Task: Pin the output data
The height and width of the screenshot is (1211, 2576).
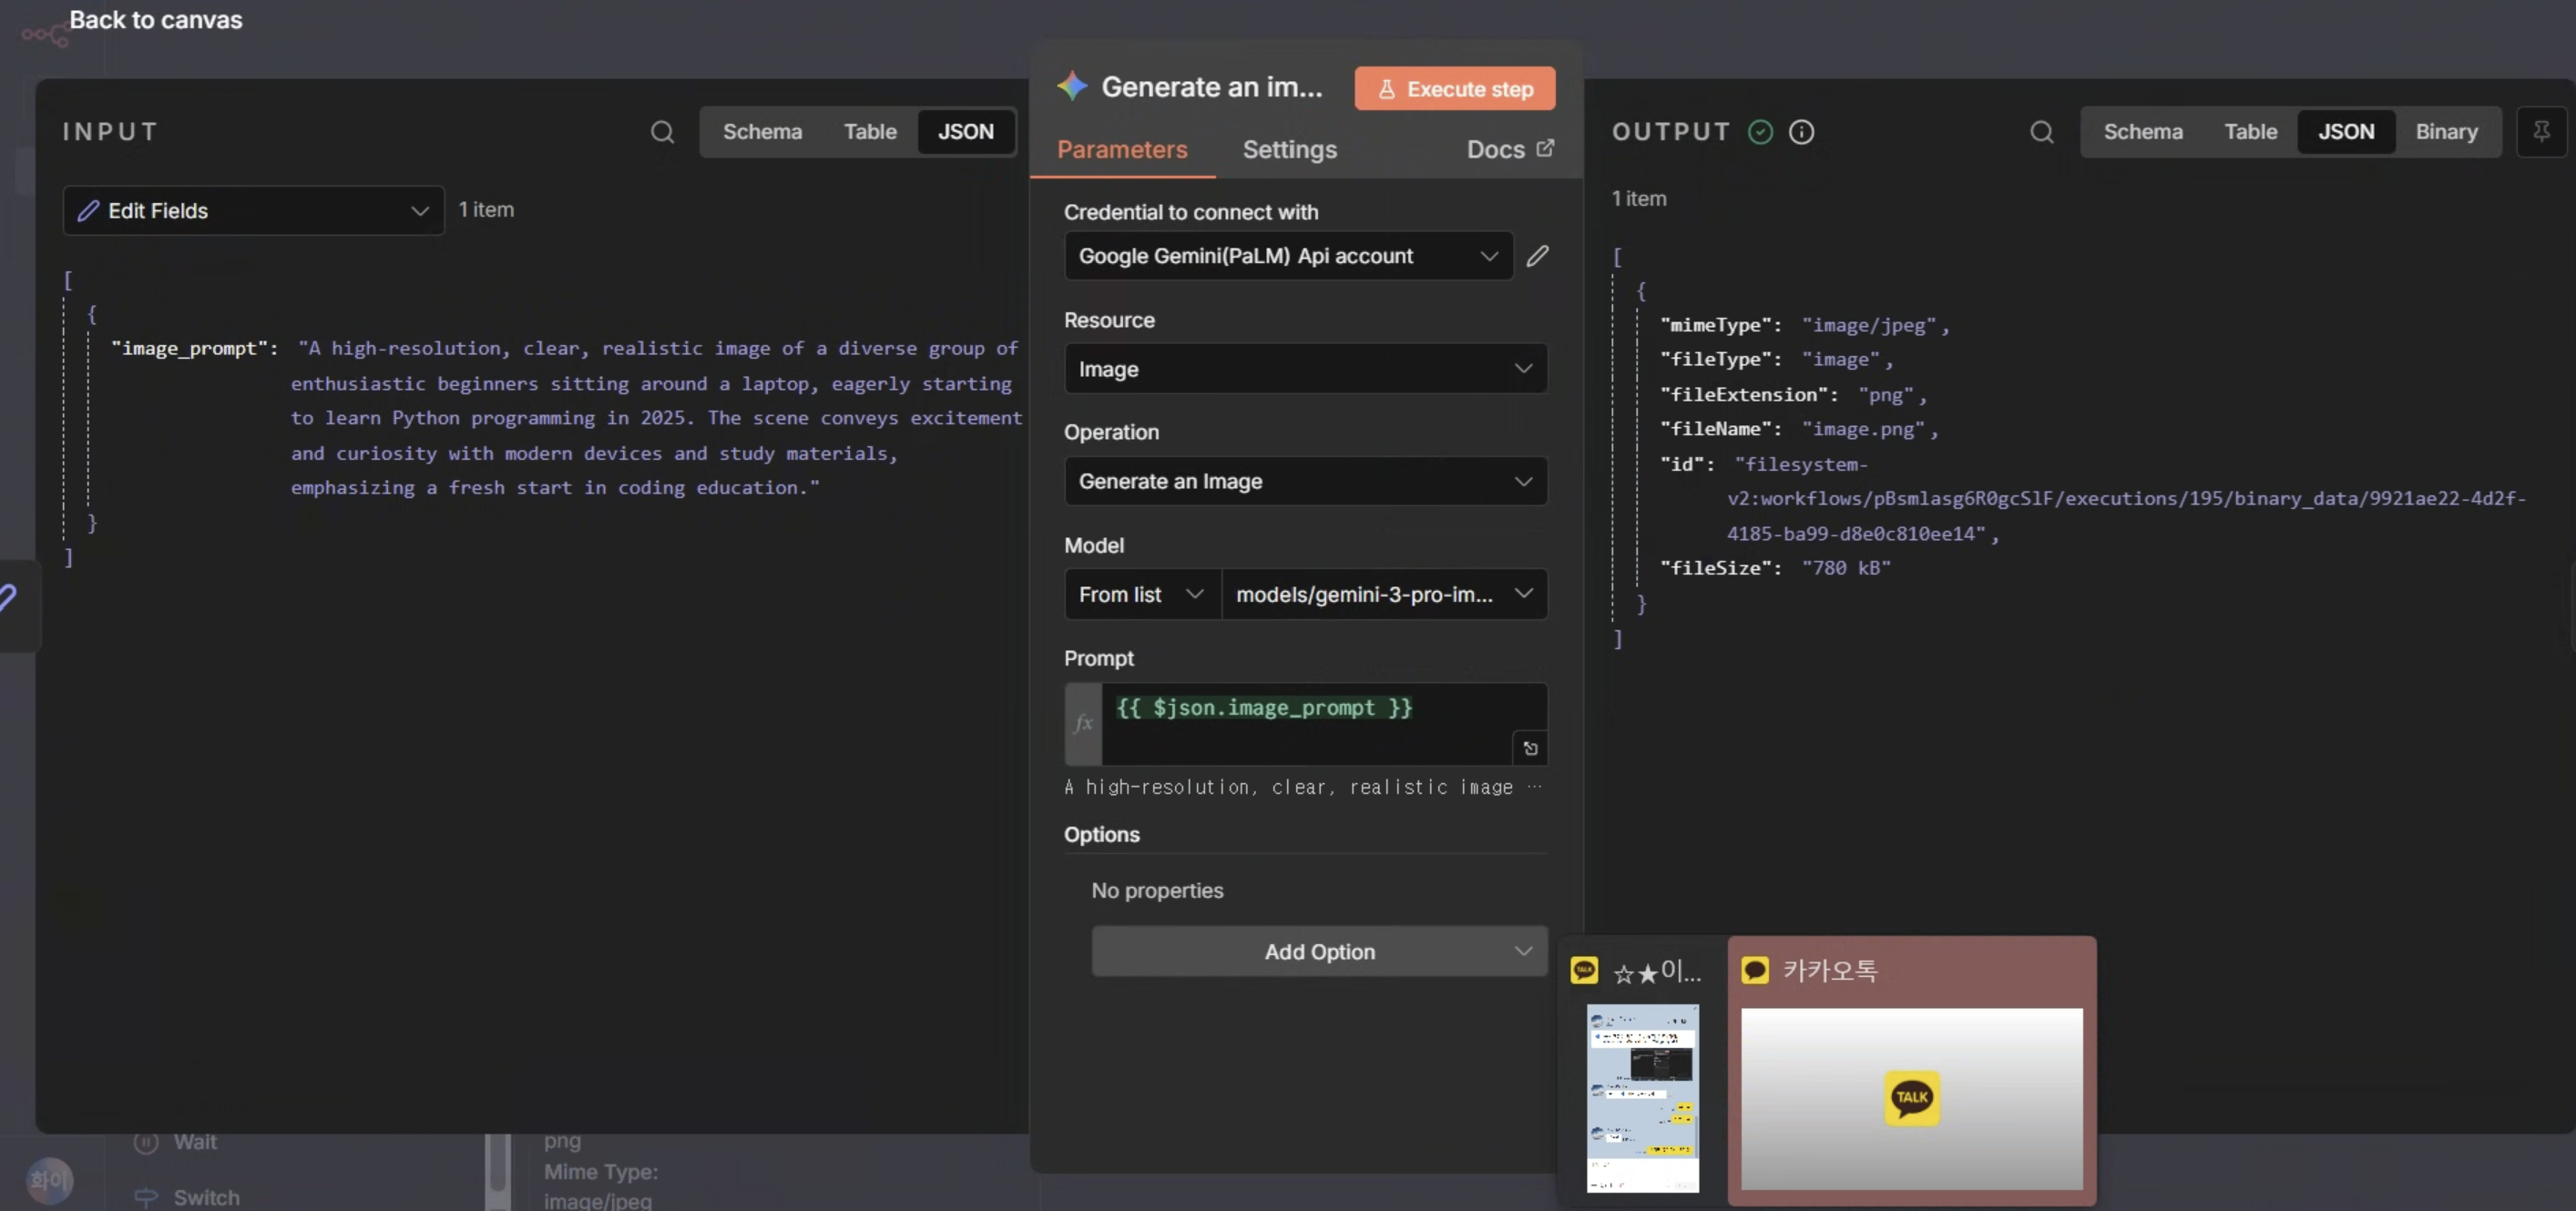Action: pyautogui.click(x=2541, y=132)
